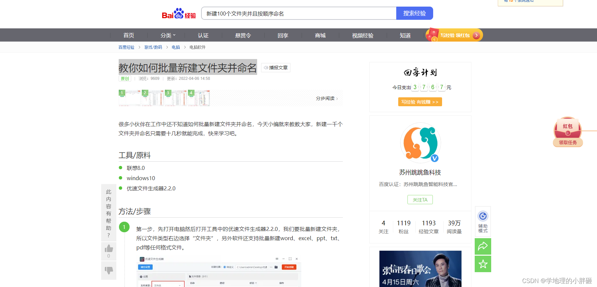Click the 百度认证 certification text

[x=418, y=184]
